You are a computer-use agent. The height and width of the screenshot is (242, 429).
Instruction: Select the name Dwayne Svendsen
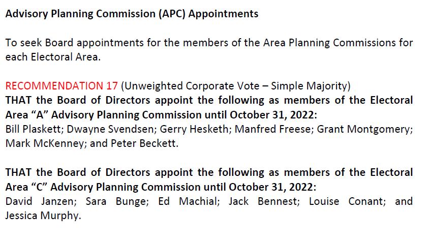click(110, 129)
